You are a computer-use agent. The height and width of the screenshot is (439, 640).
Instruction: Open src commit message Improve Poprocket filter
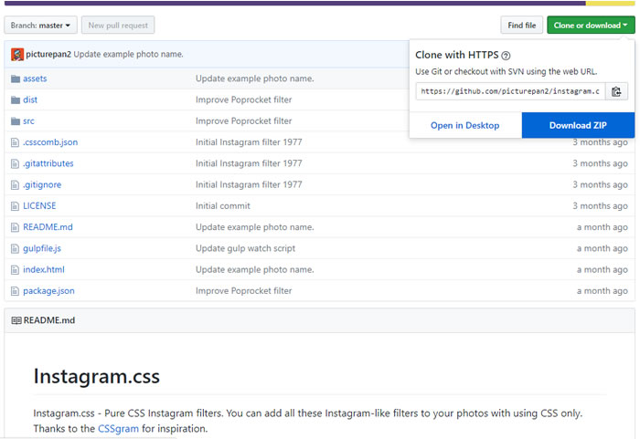(x=244, y=120)
